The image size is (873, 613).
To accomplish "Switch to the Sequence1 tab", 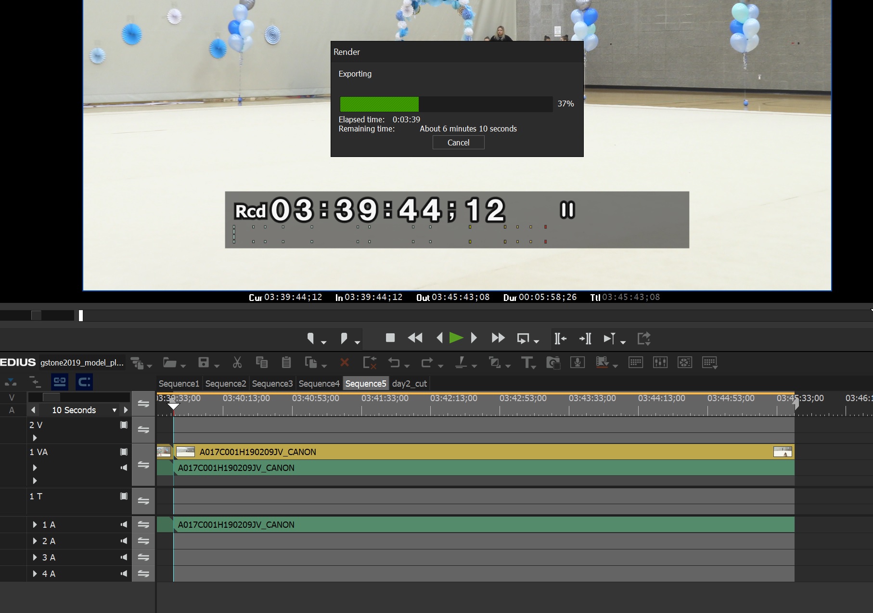I will (179, 384).
